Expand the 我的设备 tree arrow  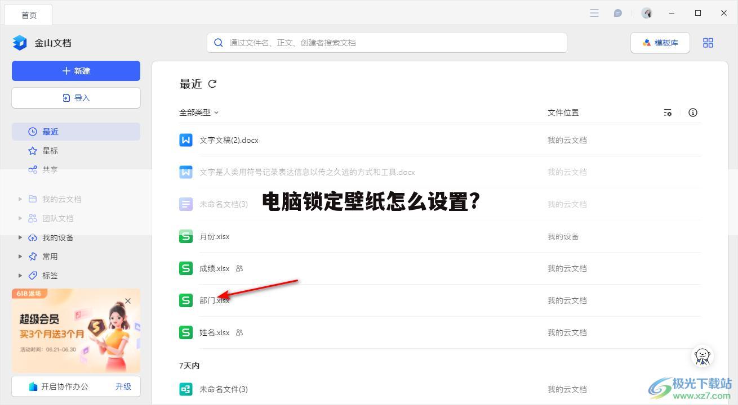click(x=20, y=237)
